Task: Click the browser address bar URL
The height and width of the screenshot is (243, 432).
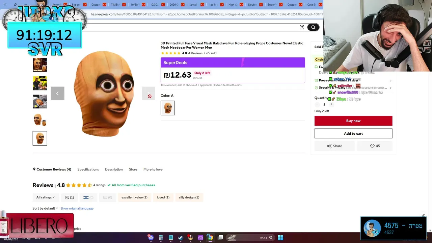Action: click(207, 14)
